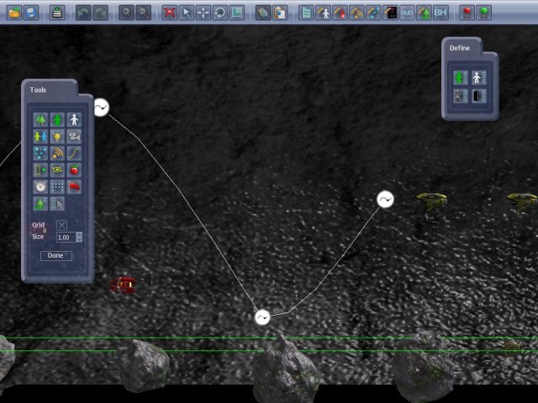The image size is (538, 403).
Task: Toggle the Grid checkbox in Tools panel
Action: coord(61,225)
